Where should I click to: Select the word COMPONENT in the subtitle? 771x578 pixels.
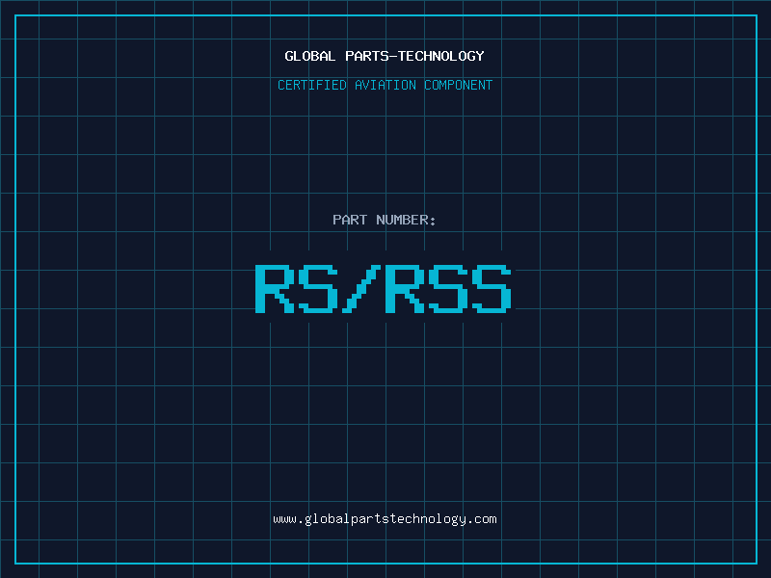coord(459,86)
